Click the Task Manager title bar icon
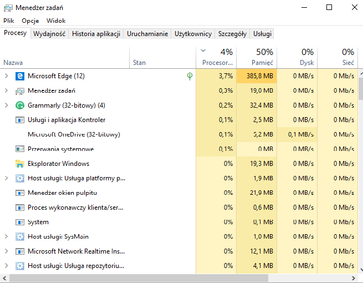Screen dimensions: 363x283 [8, 7]
